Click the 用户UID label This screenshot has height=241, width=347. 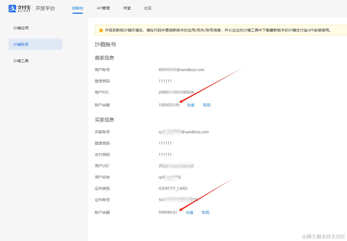point(102,166)
